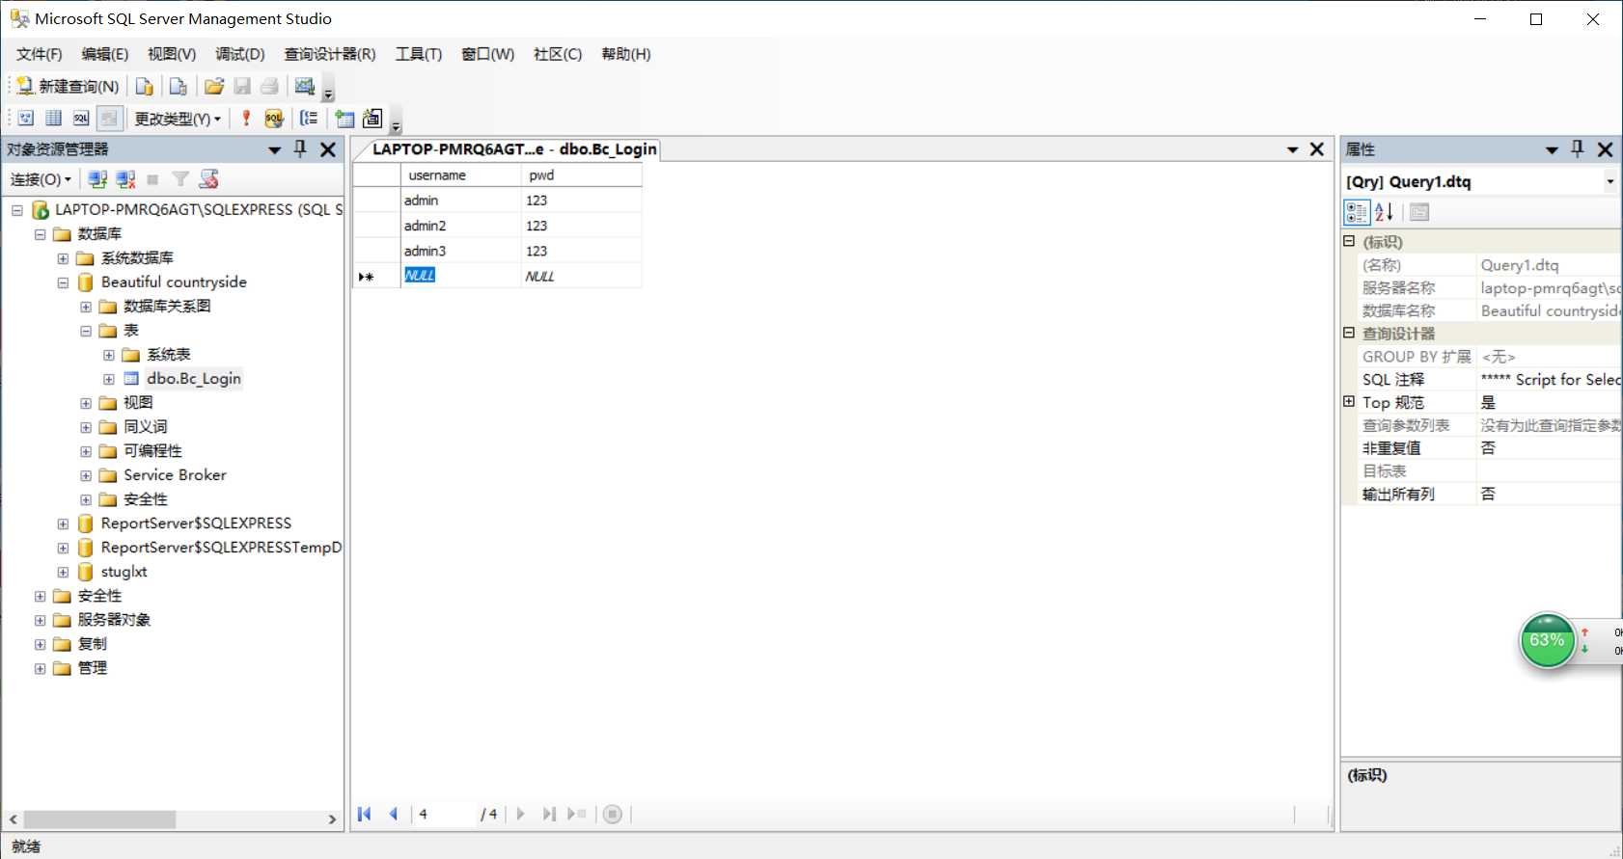Click the pwd column header
This screenshot has width=1623, height=859.
tap(582, 175)
